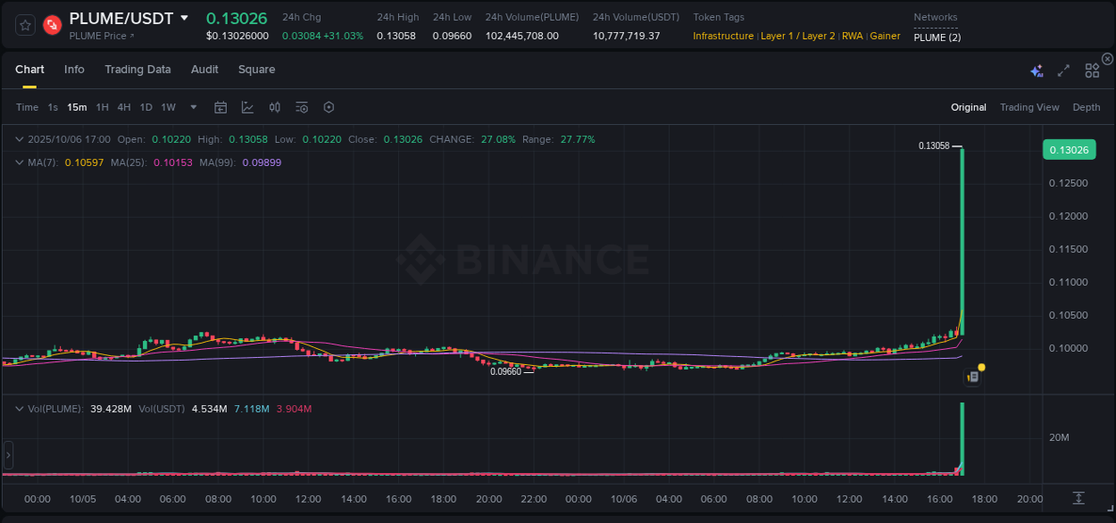Expand the chart to fullscreen
The width and height of the screenshot is (1116, 523).
[x=1063, y=69]
